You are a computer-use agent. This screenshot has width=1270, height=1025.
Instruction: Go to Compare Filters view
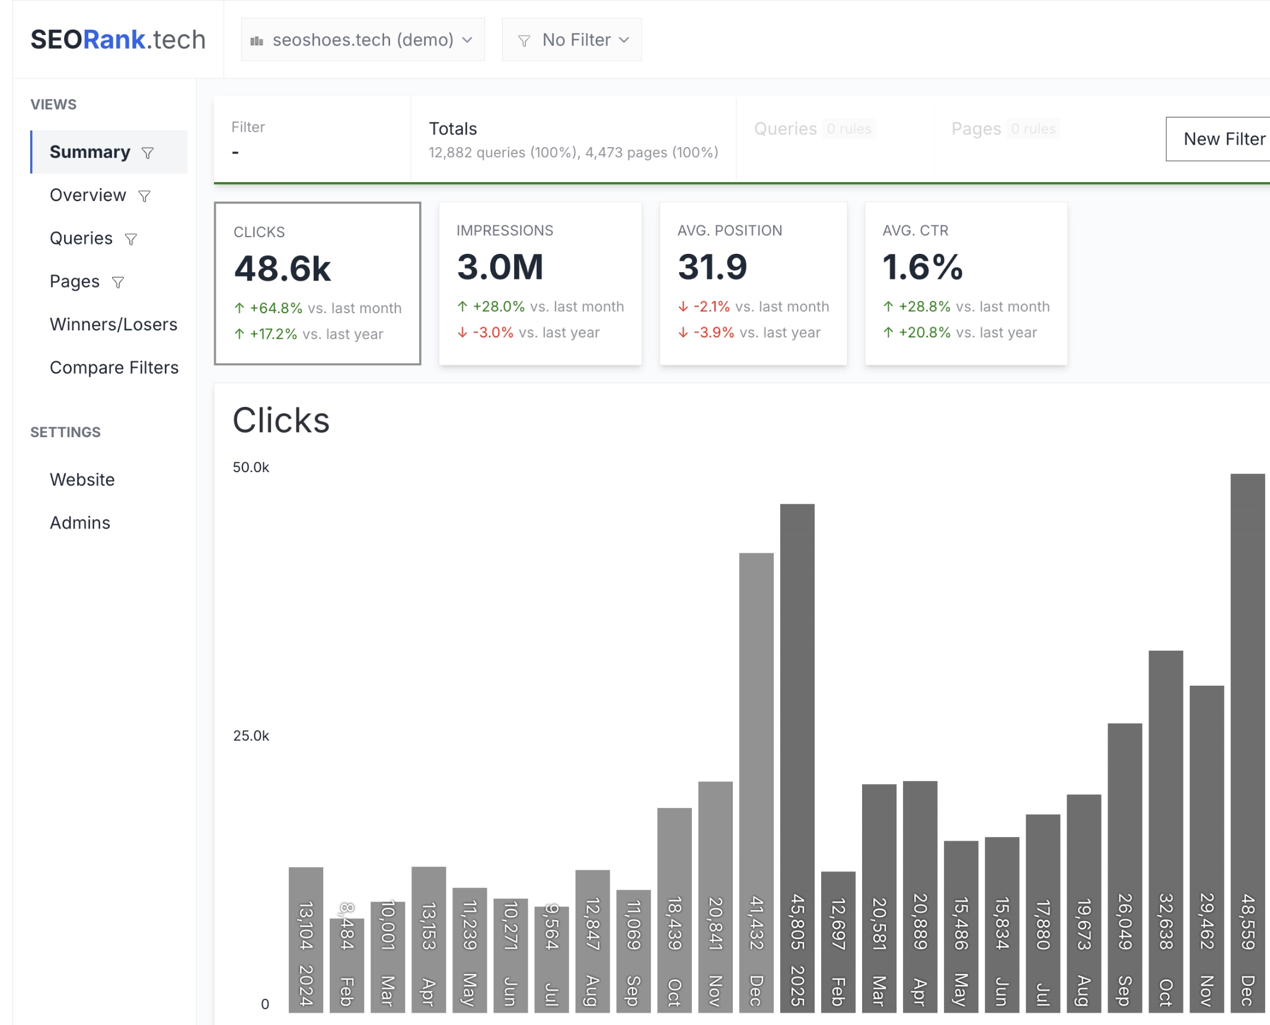coord(114,368)
